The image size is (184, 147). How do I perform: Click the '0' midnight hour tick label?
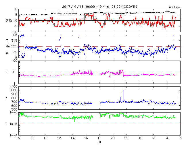click(x=140, y=138)
